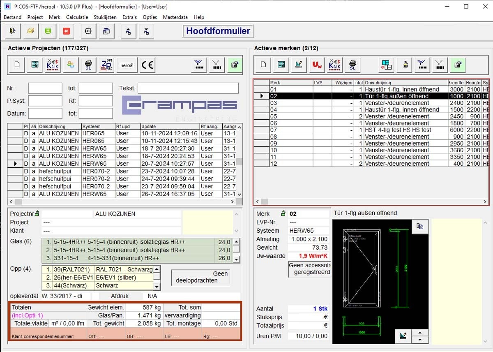Viewport: 493px width, 352px height.
Task: Click the Tekst search input field
Action: point(188,88)
